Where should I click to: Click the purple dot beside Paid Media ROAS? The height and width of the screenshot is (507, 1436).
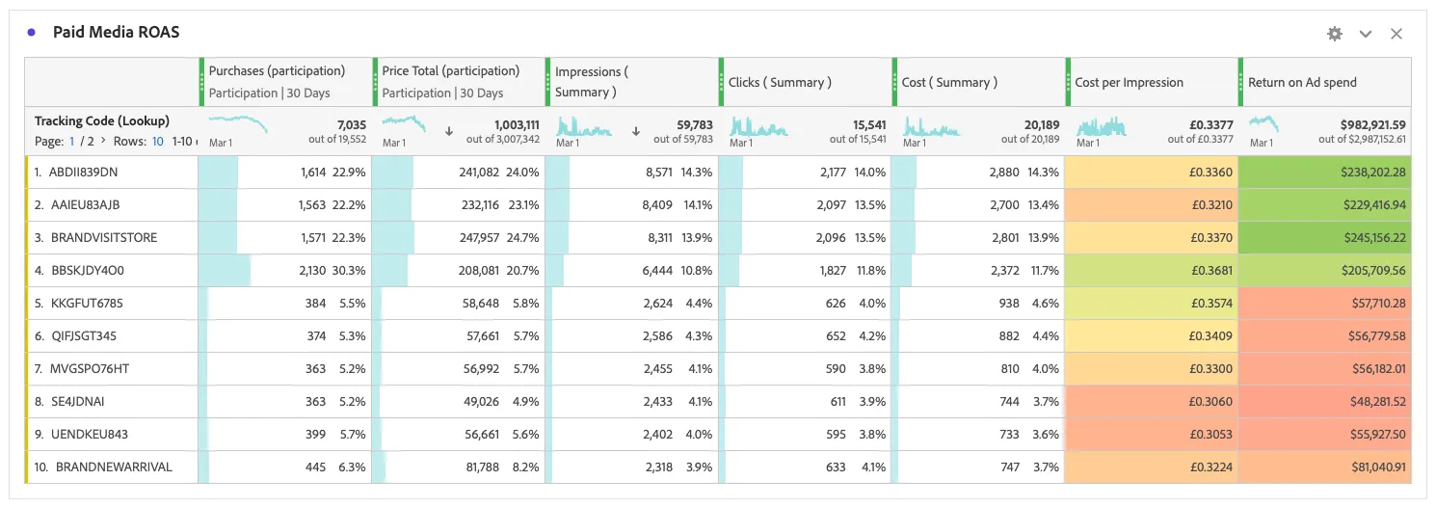tap(32, 33)
